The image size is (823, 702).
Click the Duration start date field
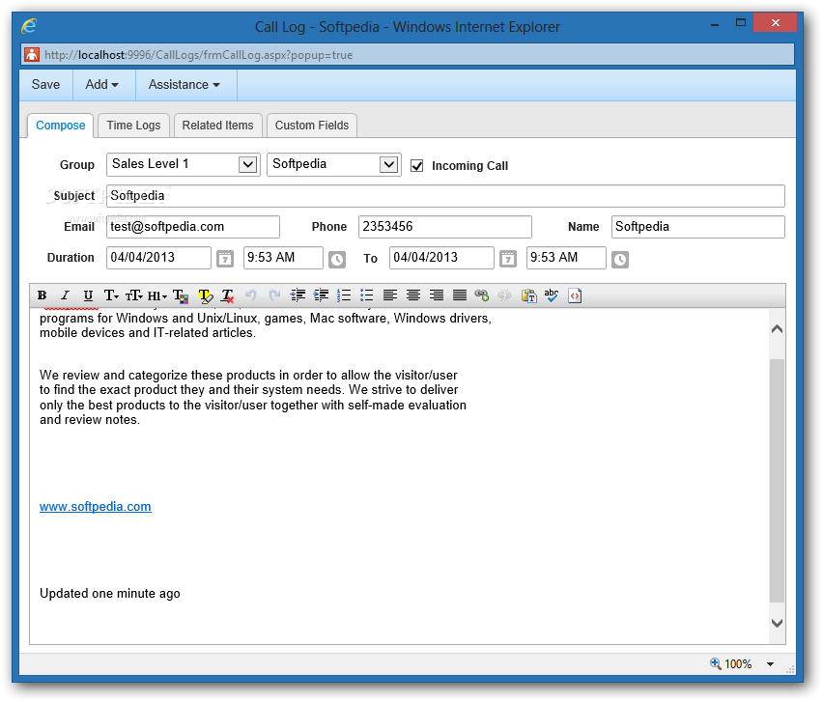click(158, 258)
